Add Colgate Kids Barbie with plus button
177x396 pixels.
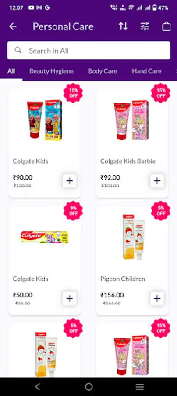coord(157,181)
